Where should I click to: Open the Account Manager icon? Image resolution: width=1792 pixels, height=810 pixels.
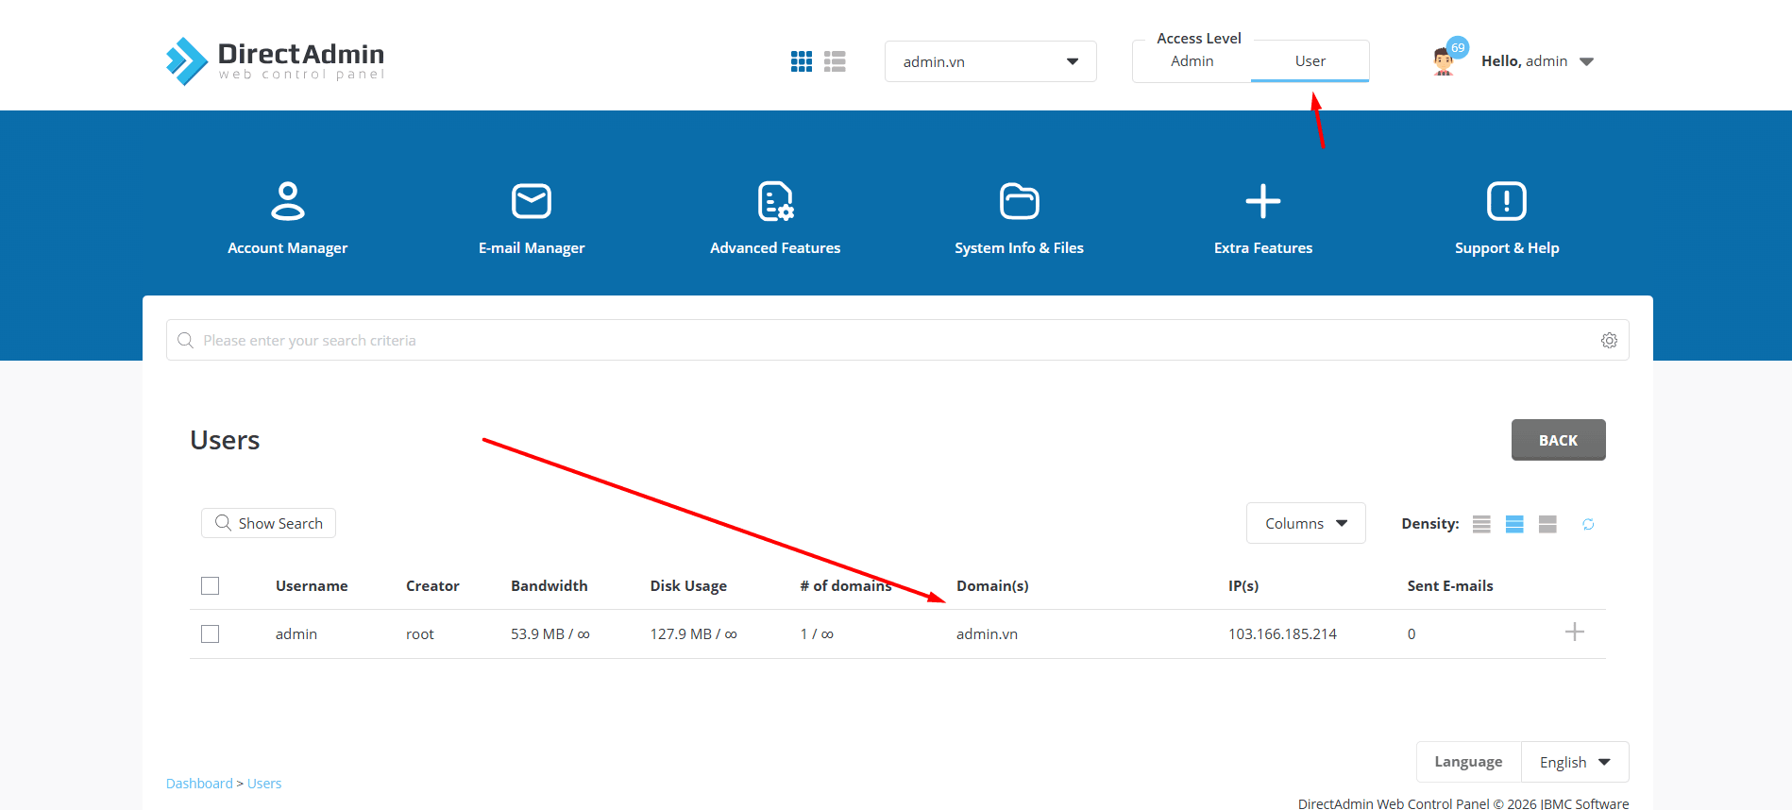tap(287, 201)
